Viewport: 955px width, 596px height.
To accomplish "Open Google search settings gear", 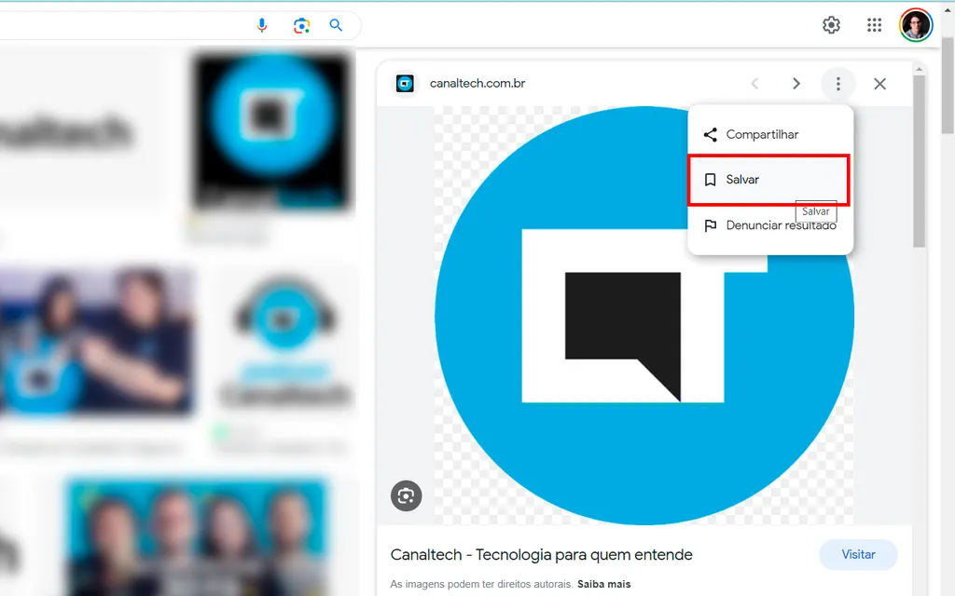I will [831, 25].
